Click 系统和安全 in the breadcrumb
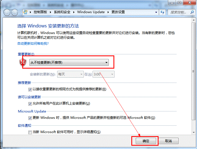Viewport: 197px width, 149px height. coord(62,12)
